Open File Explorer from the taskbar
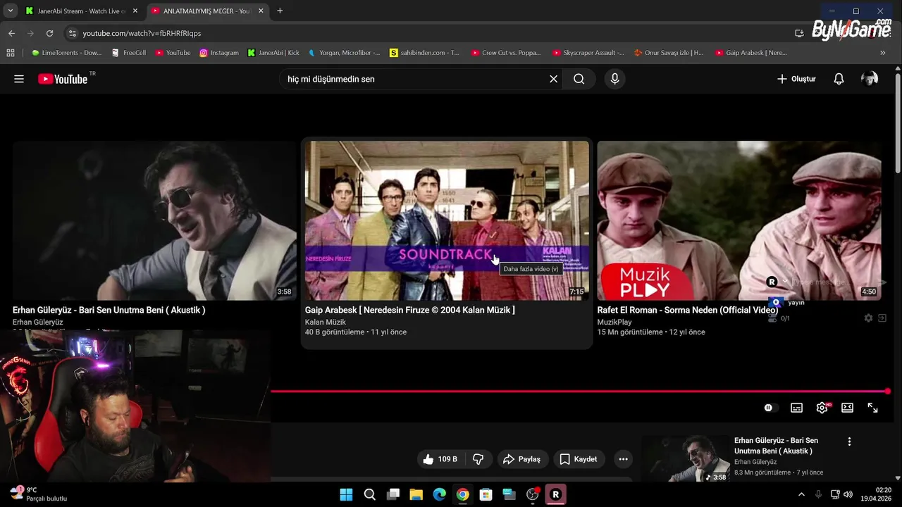The image size is (902, 507). 416,494
